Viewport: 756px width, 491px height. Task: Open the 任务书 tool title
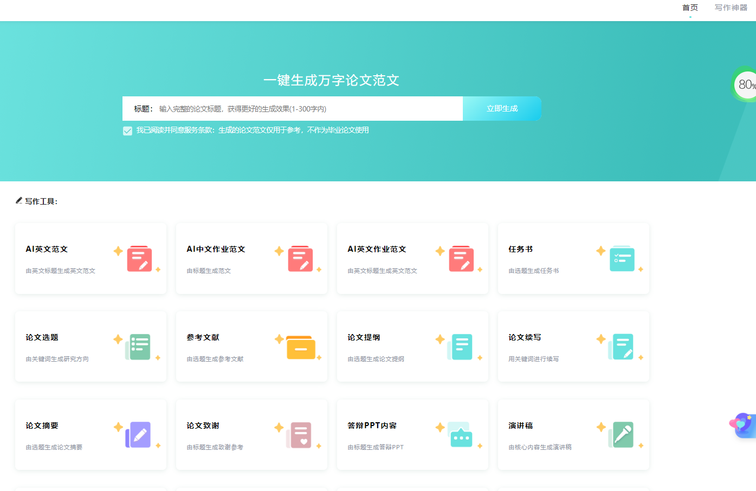click(521, 249)
